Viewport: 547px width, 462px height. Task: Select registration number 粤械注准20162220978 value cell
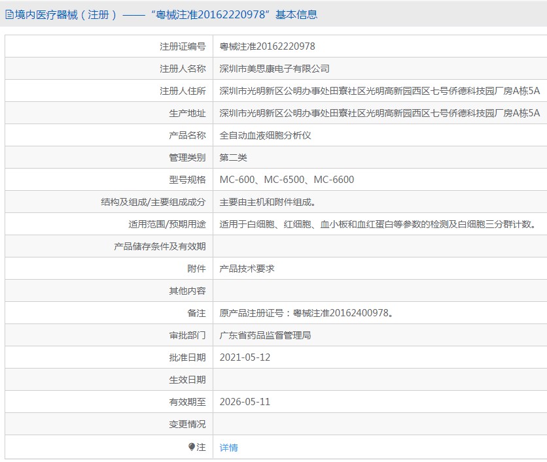click(x=267, y=46)
